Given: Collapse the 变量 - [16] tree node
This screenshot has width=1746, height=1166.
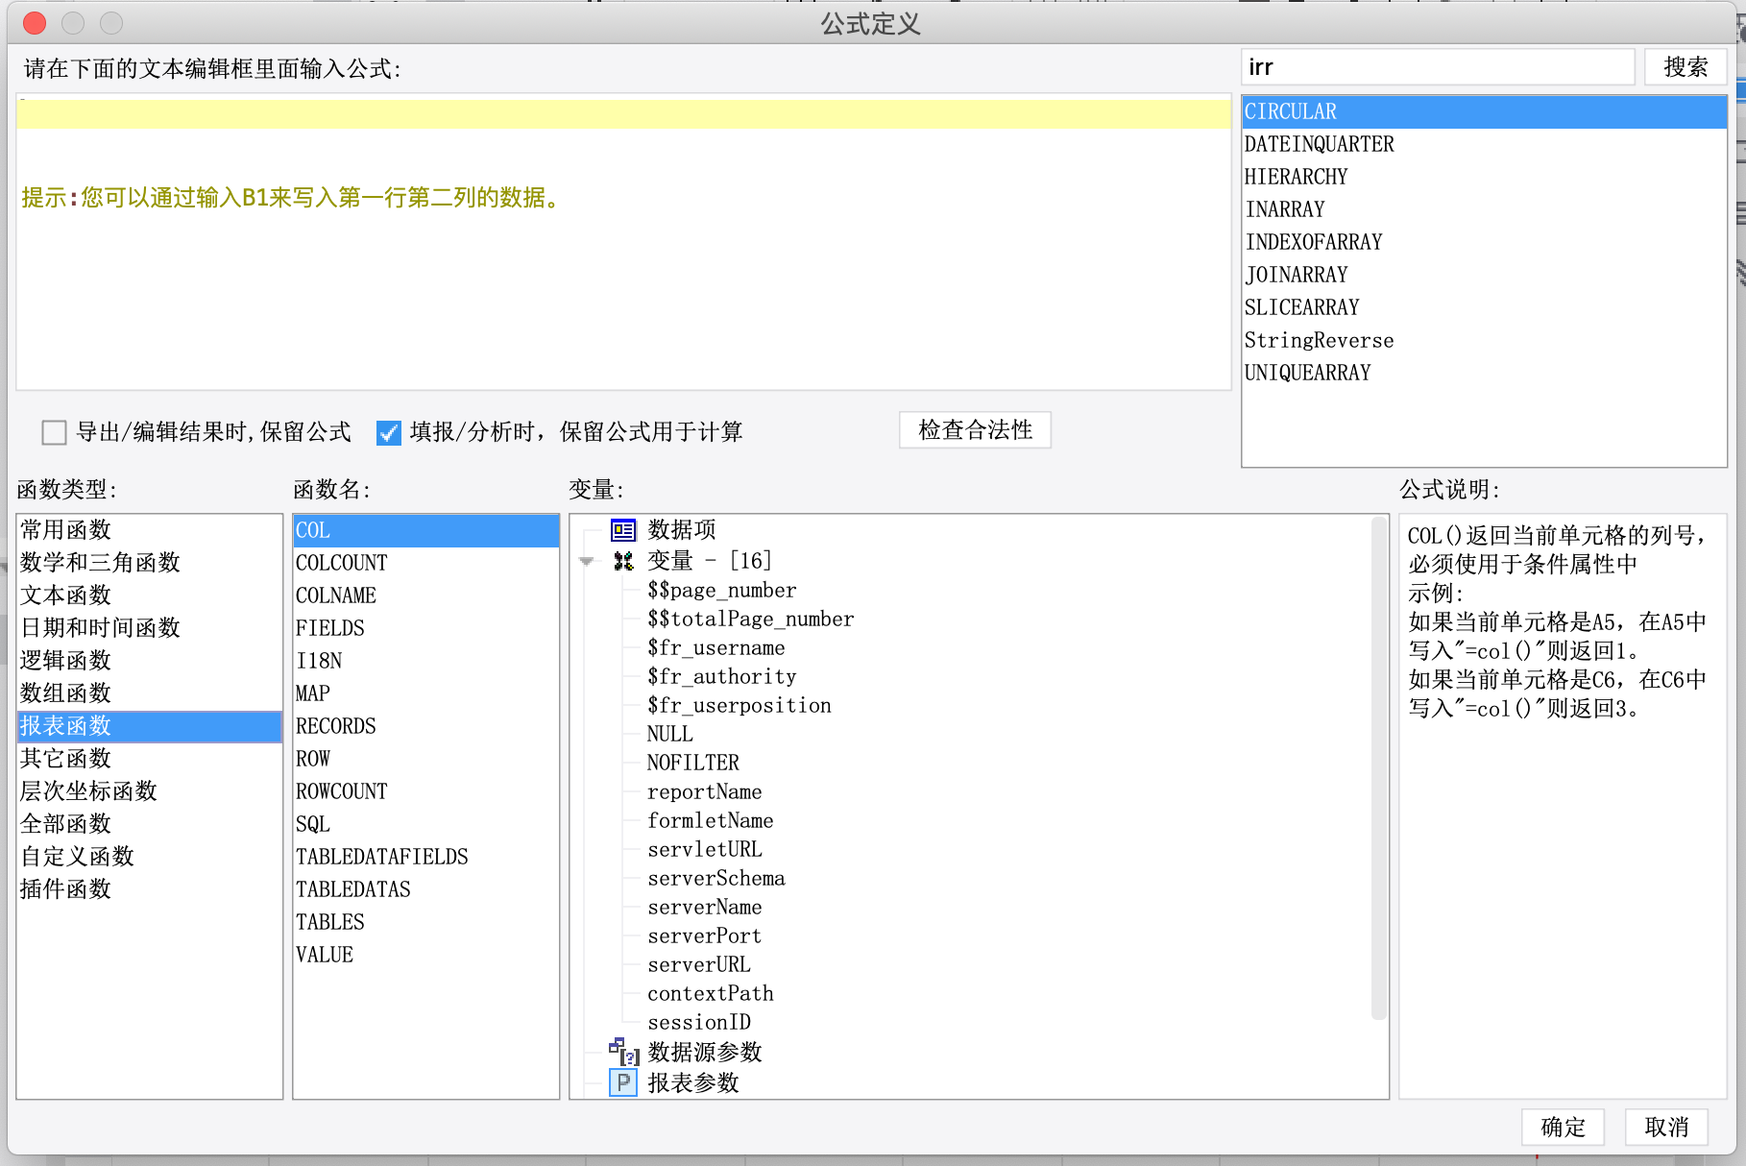Looking at the screenshot, I should click(x=586, y=561).
